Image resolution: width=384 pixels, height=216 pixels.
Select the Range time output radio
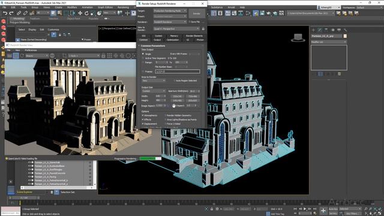[143, 62]
